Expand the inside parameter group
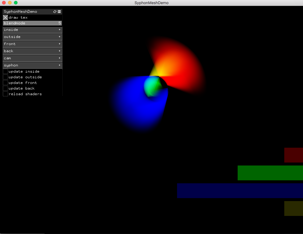 [32, 30]
